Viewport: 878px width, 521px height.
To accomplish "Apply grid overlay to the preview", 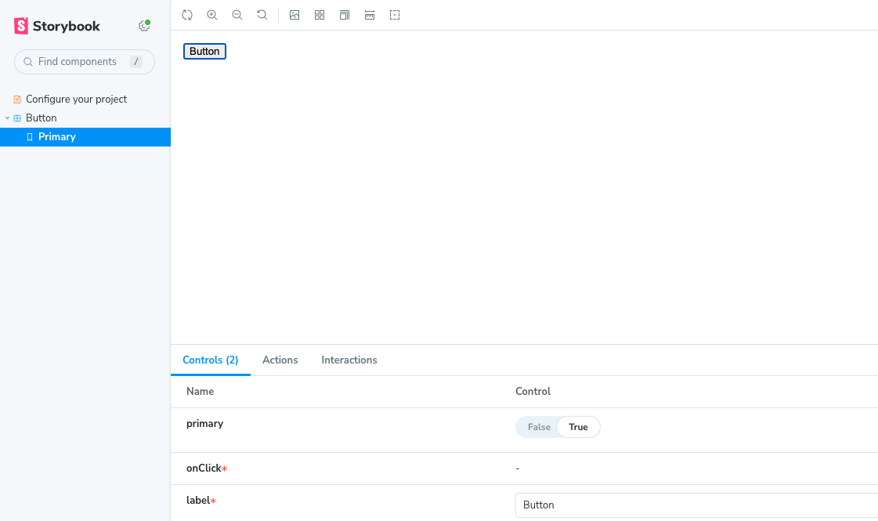I will [320, 15].
